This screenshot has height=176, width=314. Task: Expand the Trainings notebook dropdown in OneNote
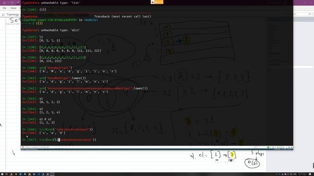pos(13,15)
